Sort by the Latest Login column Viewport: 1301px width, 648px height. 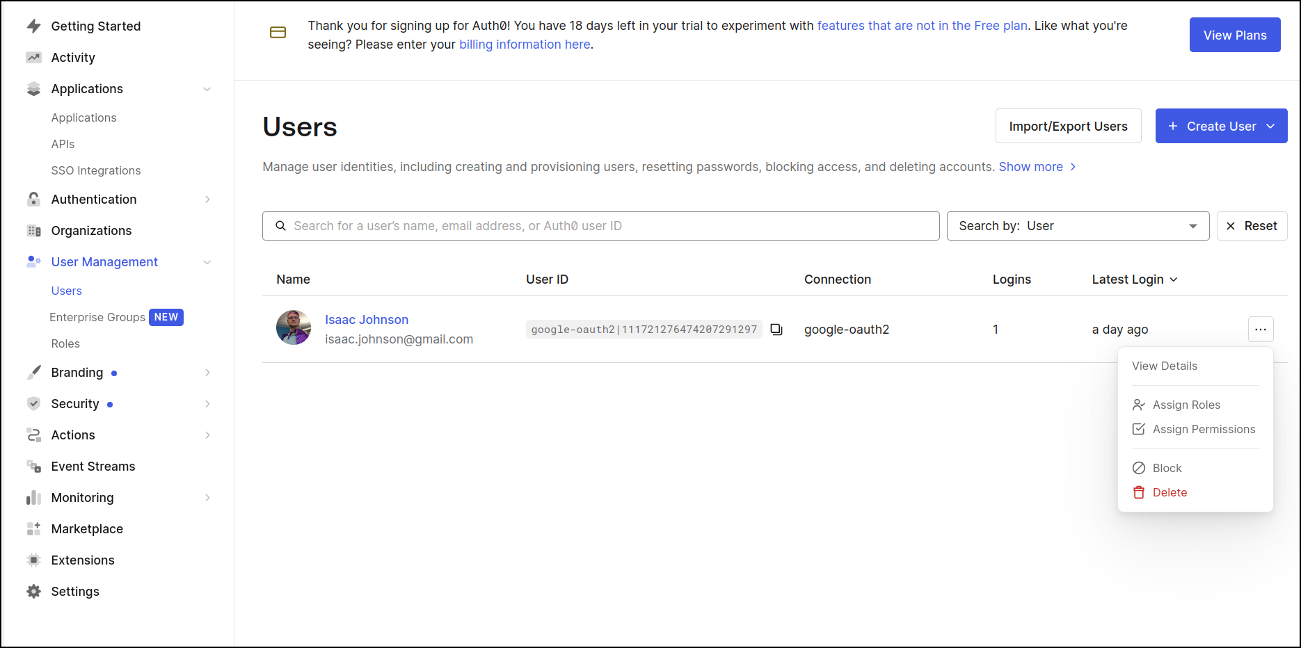click(x=1135, y=280)
